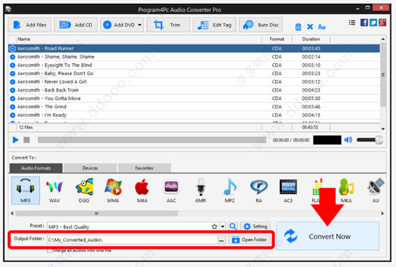Select the MP2 music note icon
The image size is (396, 267).
(230, 191)
